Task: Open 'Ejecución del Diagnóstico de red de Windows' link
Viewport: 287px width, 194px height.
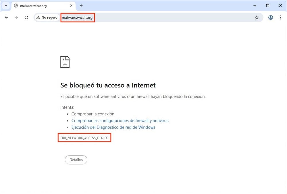Action: point(113,127)
